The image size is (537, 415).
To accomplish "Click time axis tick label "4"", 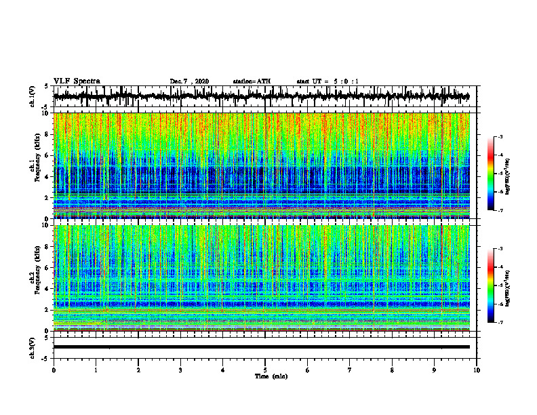I will 223,370.
